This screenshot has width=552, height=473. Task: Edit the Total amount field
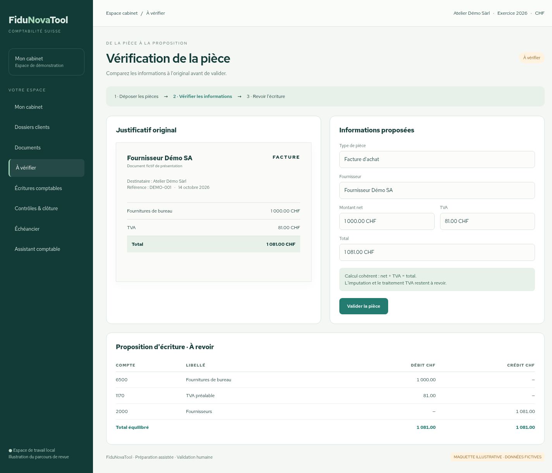pyautogui.click(x=437, y=252)
